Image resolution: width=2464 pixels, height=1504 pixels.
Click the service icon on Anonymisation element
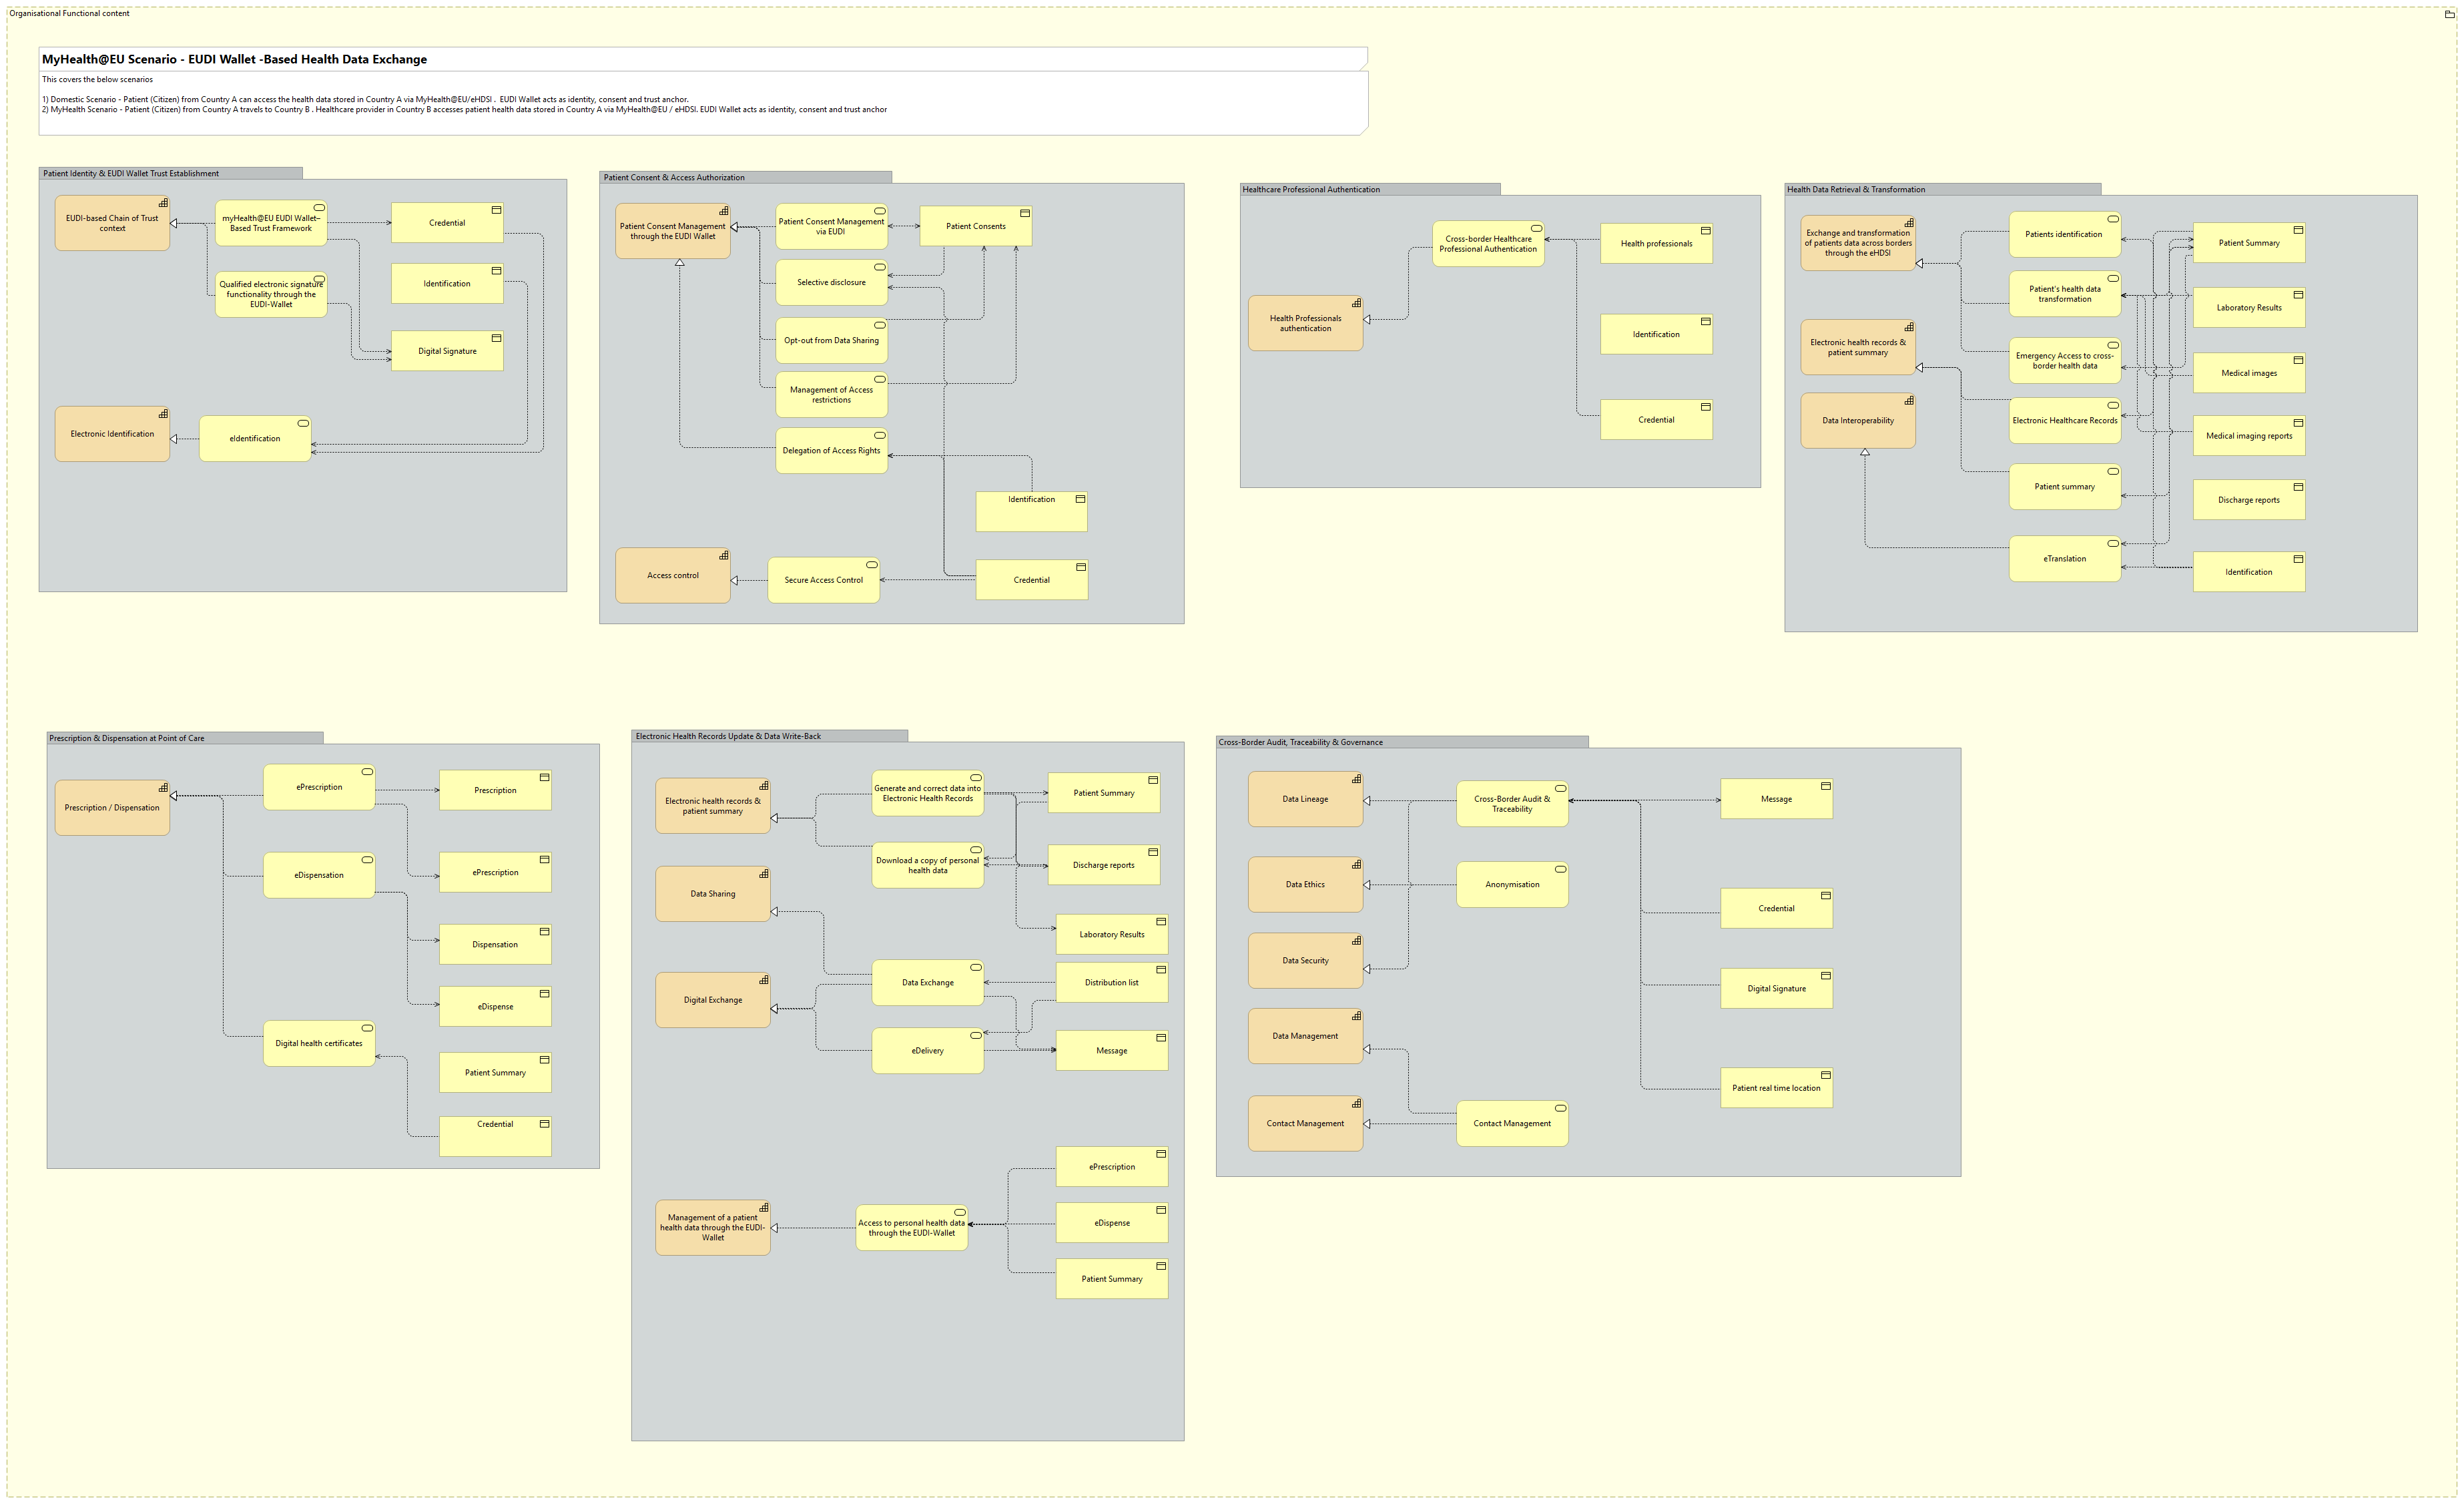(x=1560, y=869)
